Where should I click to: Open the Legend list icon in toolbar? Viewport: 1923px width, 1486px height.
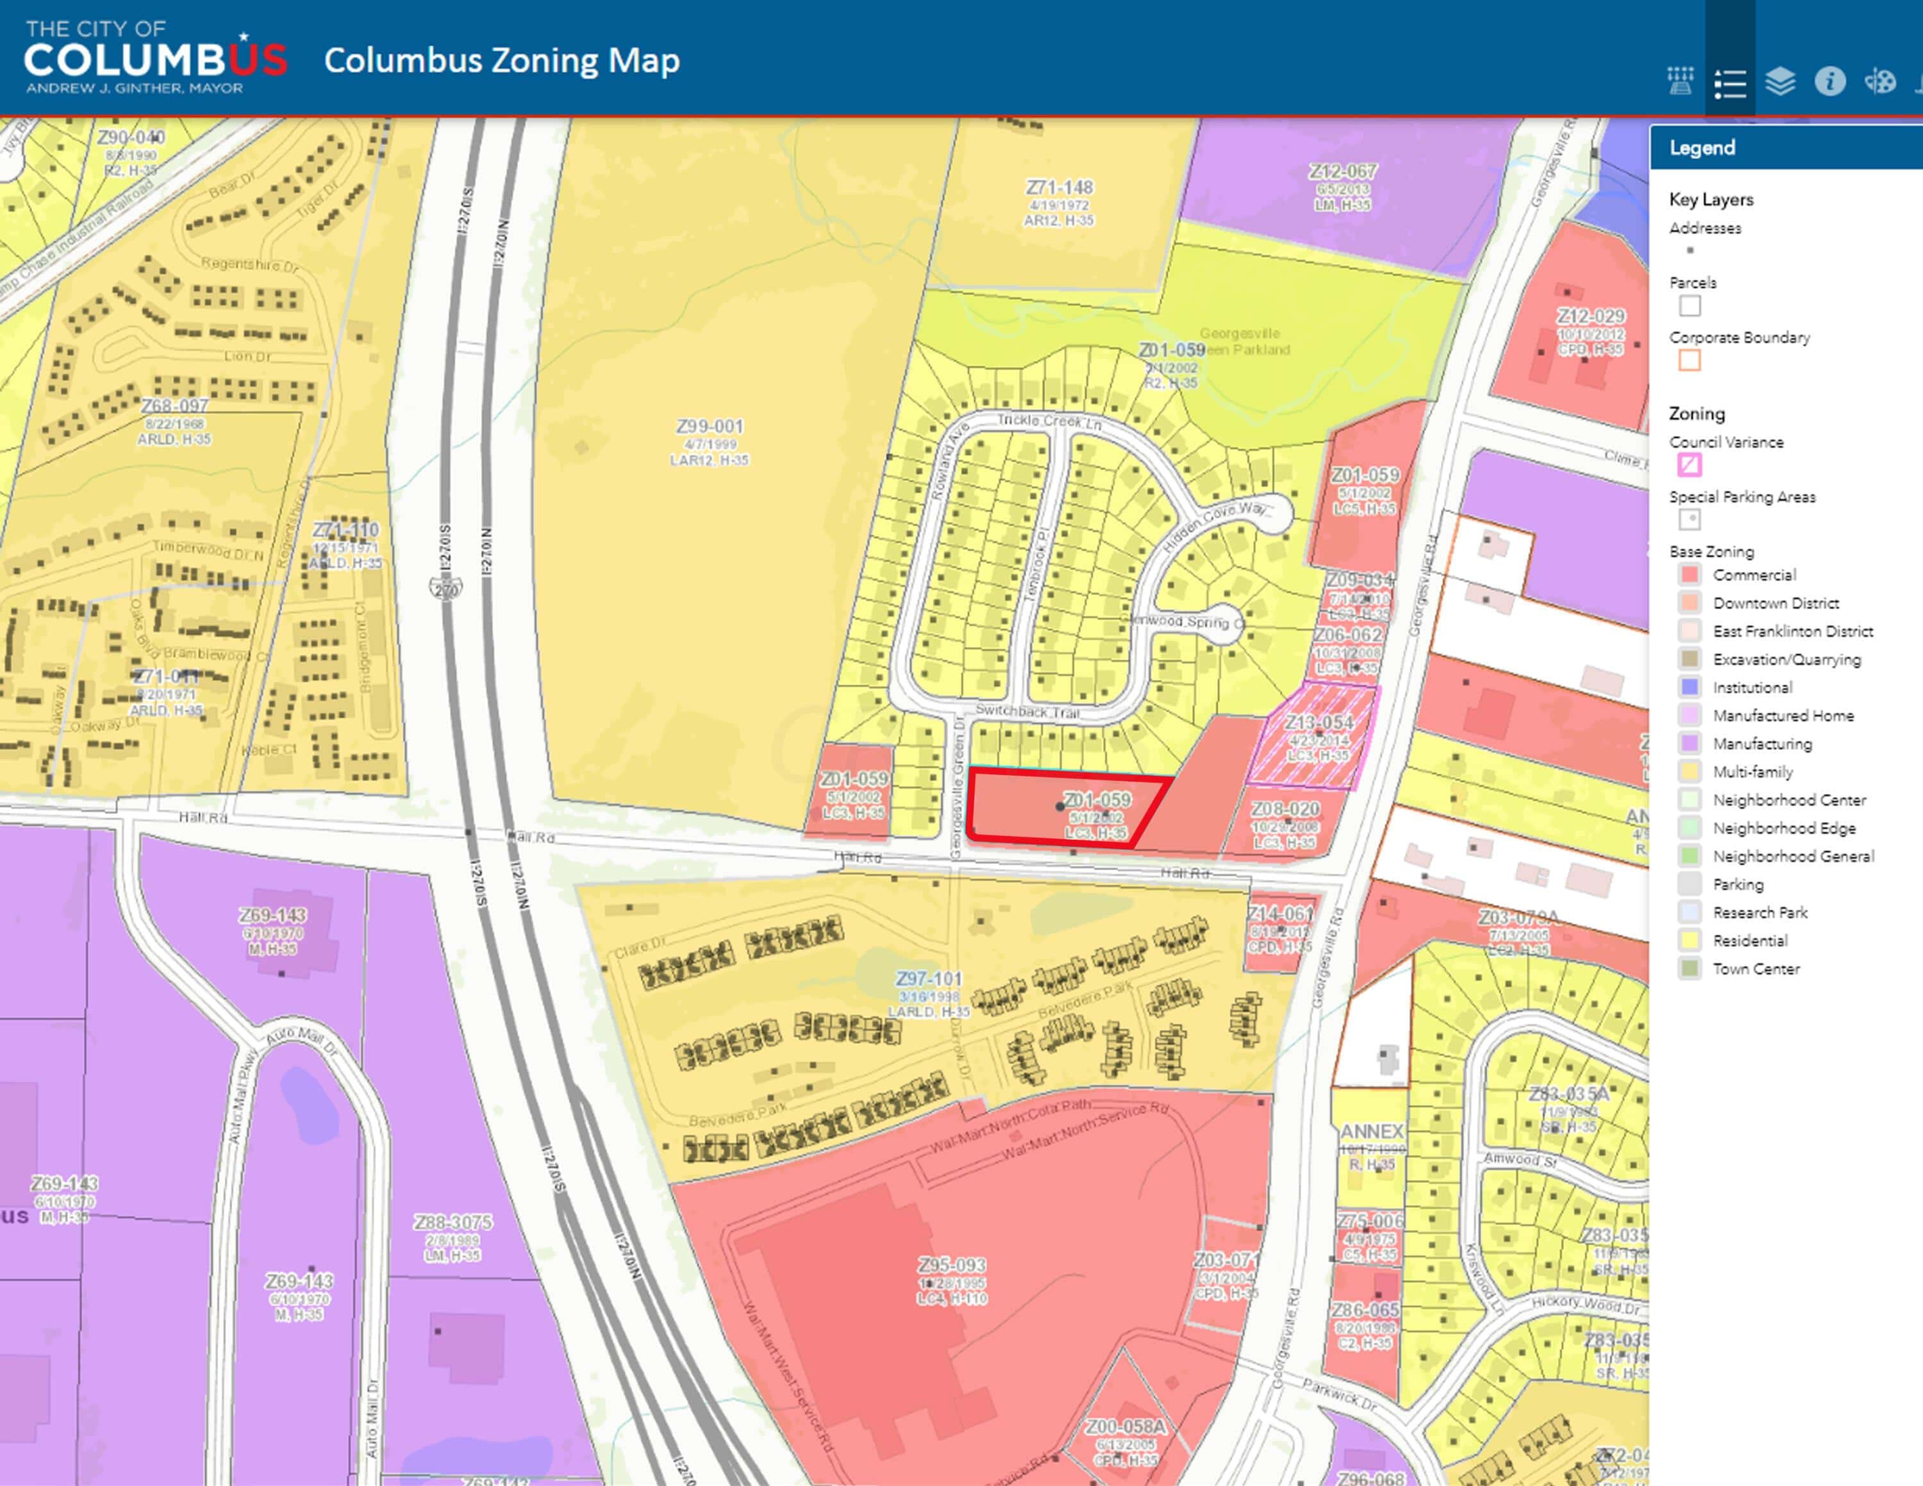point(1730,83)
